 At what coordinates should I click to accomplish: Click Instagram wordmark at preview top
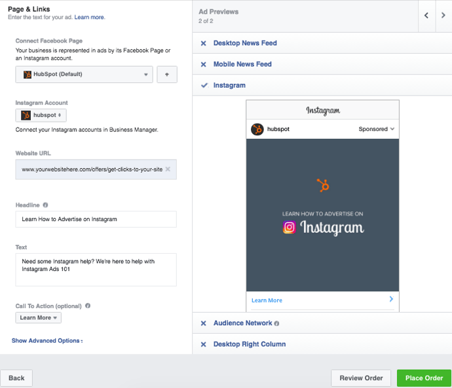pos(323,111)
